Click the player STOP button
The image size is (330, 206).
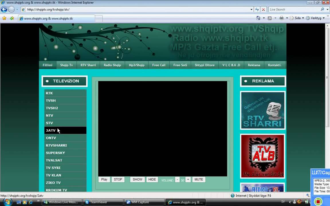(x=118, y=179)
